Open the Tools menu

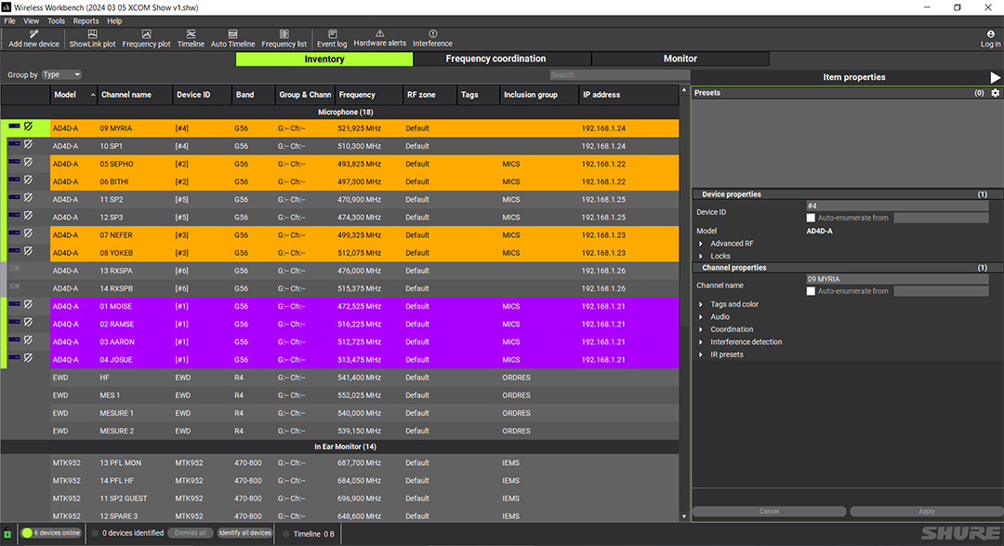tap(57, 21)
